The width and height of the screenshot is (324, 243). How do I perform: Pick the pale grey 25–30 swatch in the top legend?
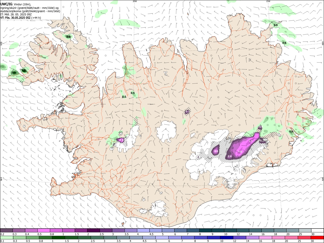(x=305, y=230)
